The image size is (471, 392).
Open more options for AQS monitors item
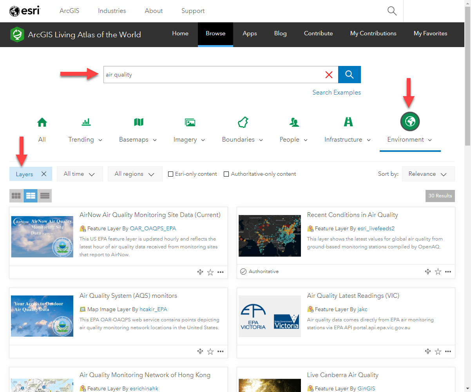(x=221, y=352)
